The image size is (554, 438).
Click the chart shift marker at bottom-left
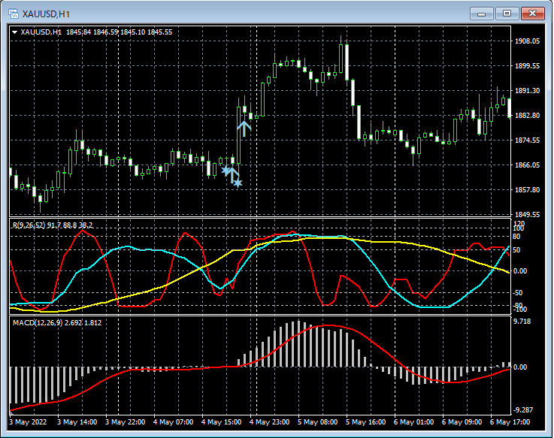13,412
